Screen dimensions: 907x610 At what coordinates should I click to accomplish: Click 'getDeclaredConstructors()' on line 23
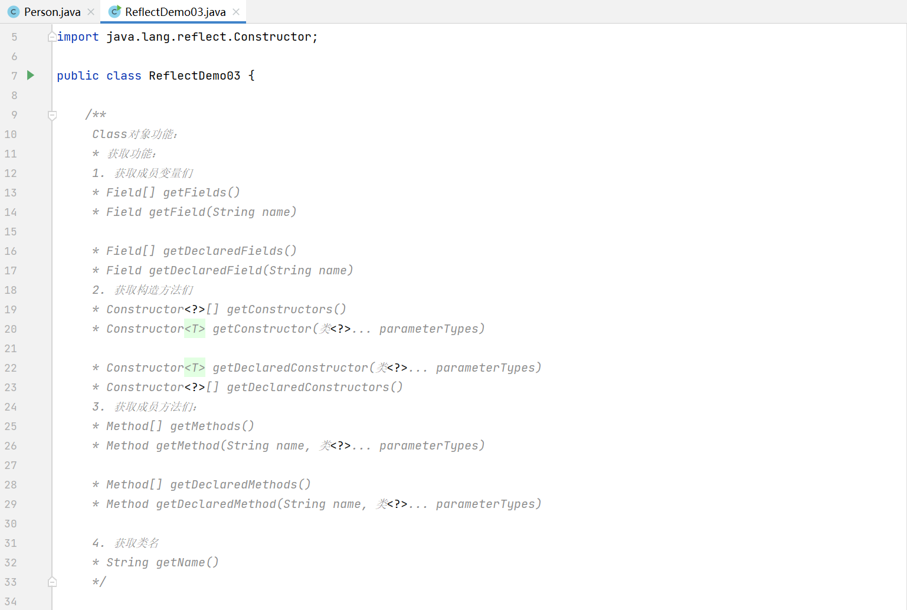[315, 387]
